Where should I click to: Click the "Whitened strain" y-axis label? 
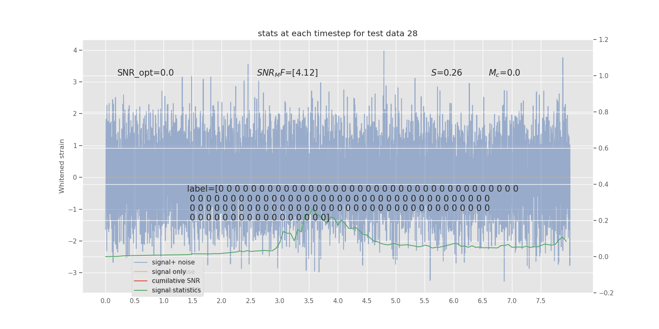(x=62, y=166)
